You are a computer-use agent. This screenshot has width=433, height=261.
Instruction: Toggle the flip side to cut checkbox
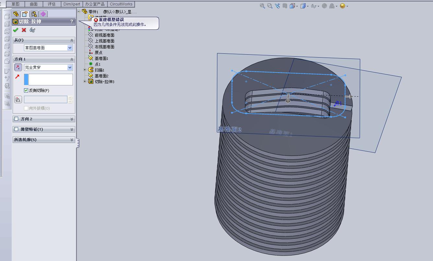[x=26, y=91]
